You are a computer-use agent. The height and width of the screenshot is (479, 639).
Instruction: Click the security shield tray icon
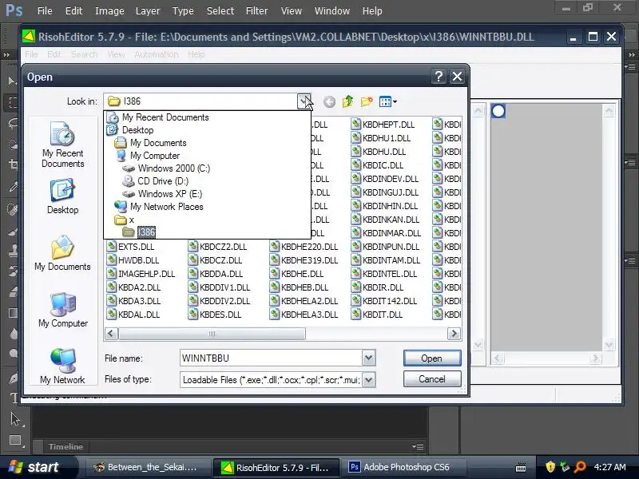[x=550, y=467]
